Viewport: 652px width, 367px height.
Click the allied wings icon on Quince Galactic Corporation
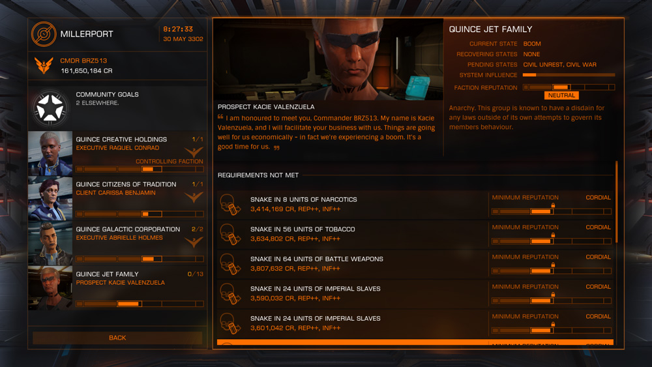click(194, 242)
